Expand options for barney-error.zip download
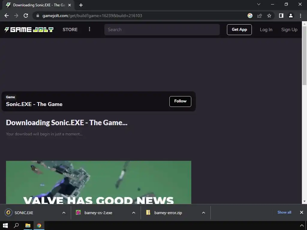This screenshot has height=230, width=307. pos(204,213)
